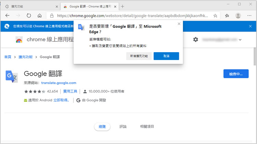The height and width of the screenshot is (144, 257).
Task: Open the translate.google.com source link
Action: click(x=59, y=83)
